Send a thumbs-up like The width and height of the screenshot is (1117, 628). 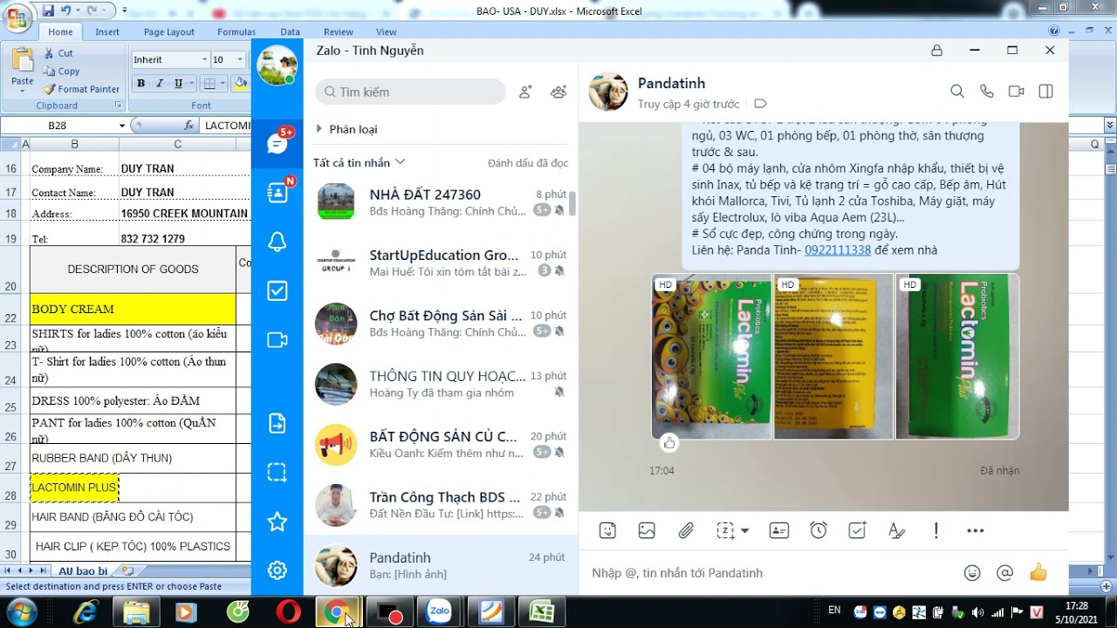[x=1038, y=572]
